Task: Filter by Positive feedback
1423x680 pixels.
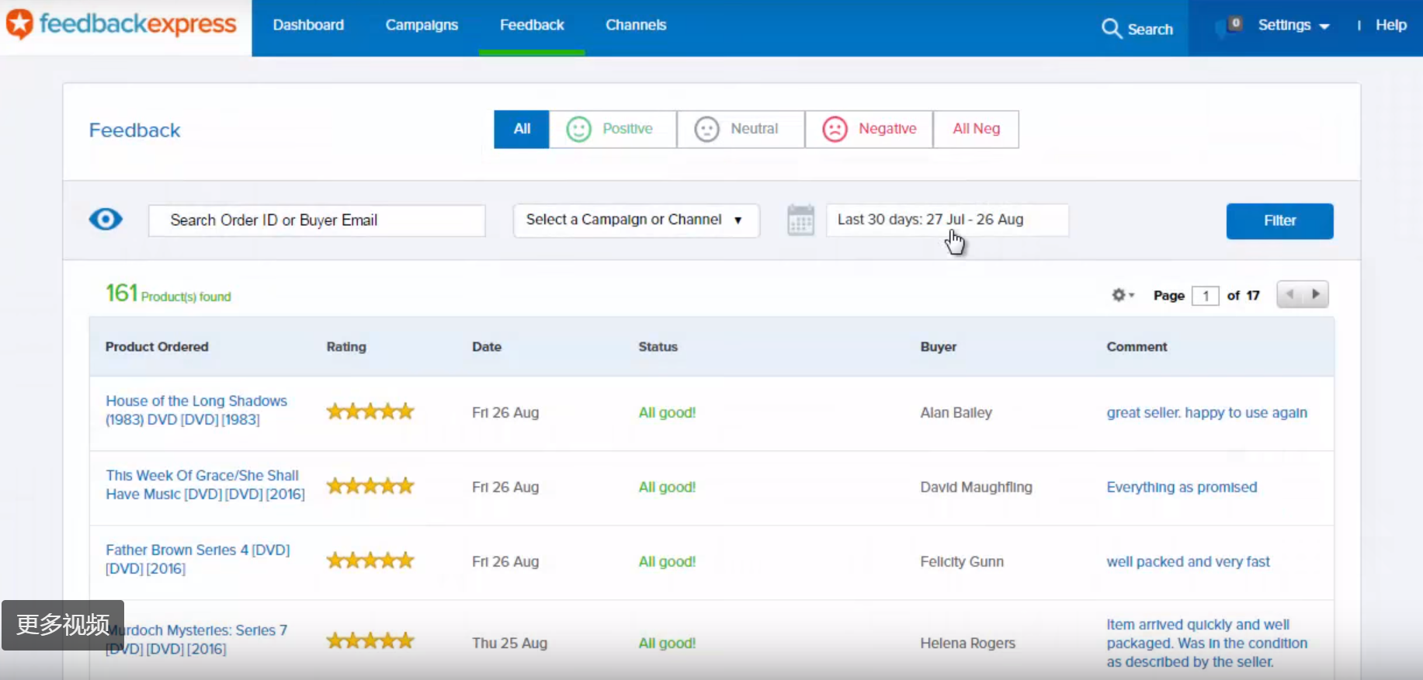Action: pyautogui.click(x=613, y=129)
